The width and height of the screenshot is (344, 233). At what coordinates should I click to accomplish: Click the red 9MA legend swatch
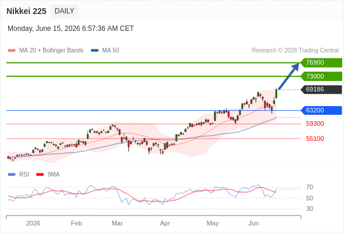tap(40, 175)
